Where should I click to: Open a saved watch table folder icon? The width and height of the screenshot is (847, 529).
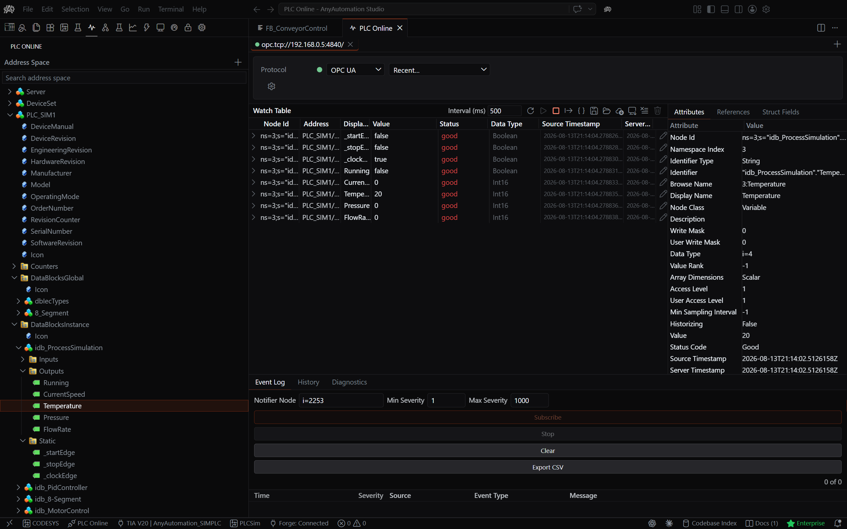point(606,111)
